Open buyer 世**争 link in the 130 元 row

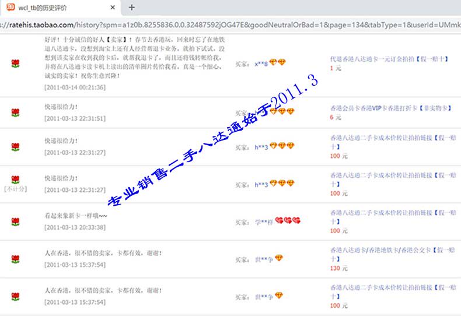pyautogui.click(x=264, y=259)
